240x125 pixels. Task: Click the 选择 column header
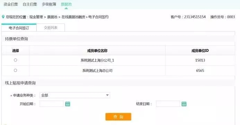click(16, 51)
